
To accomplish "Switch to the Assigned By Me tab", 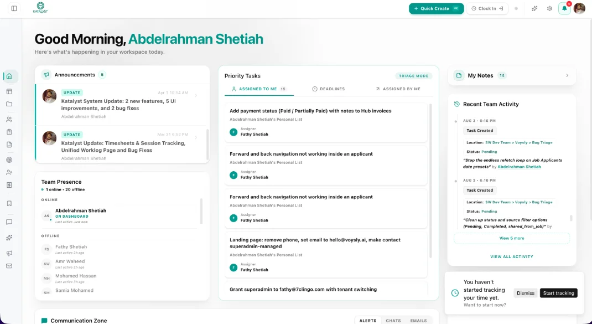I will pyautogui.click(x=398, y=89).
